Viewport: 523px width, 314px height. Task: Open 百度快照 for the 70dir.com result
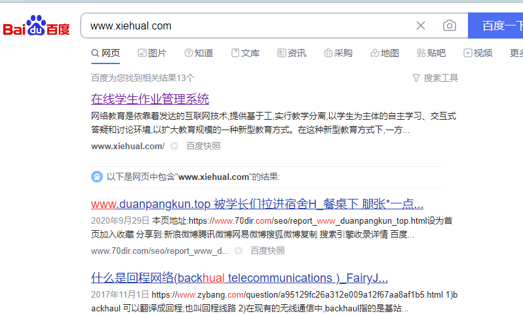pyautogui.click(x=268, y=251)
